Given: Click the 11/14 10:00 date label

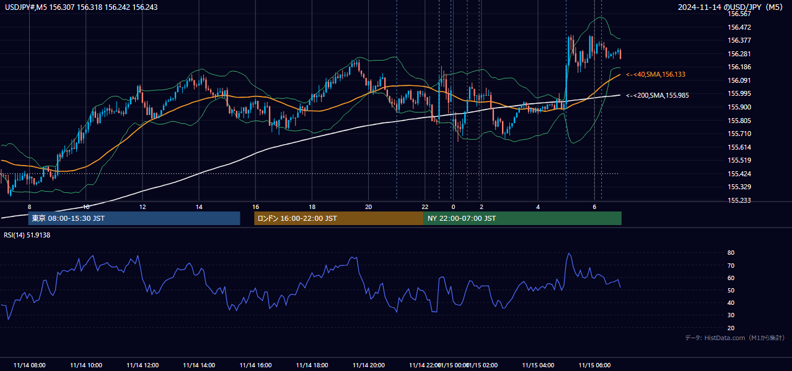Looking at the screenshot, I should point(86,365).
